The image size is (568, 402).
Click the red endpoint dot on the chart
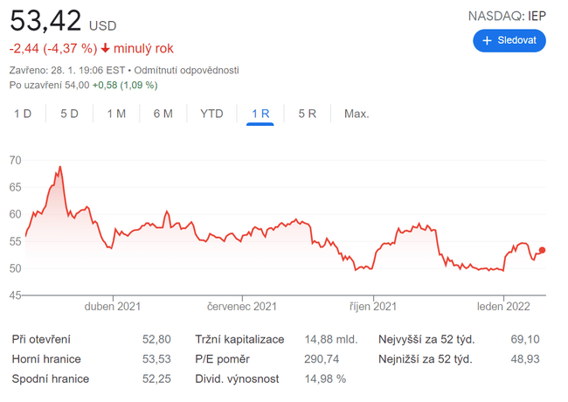[x=543, y=251]
